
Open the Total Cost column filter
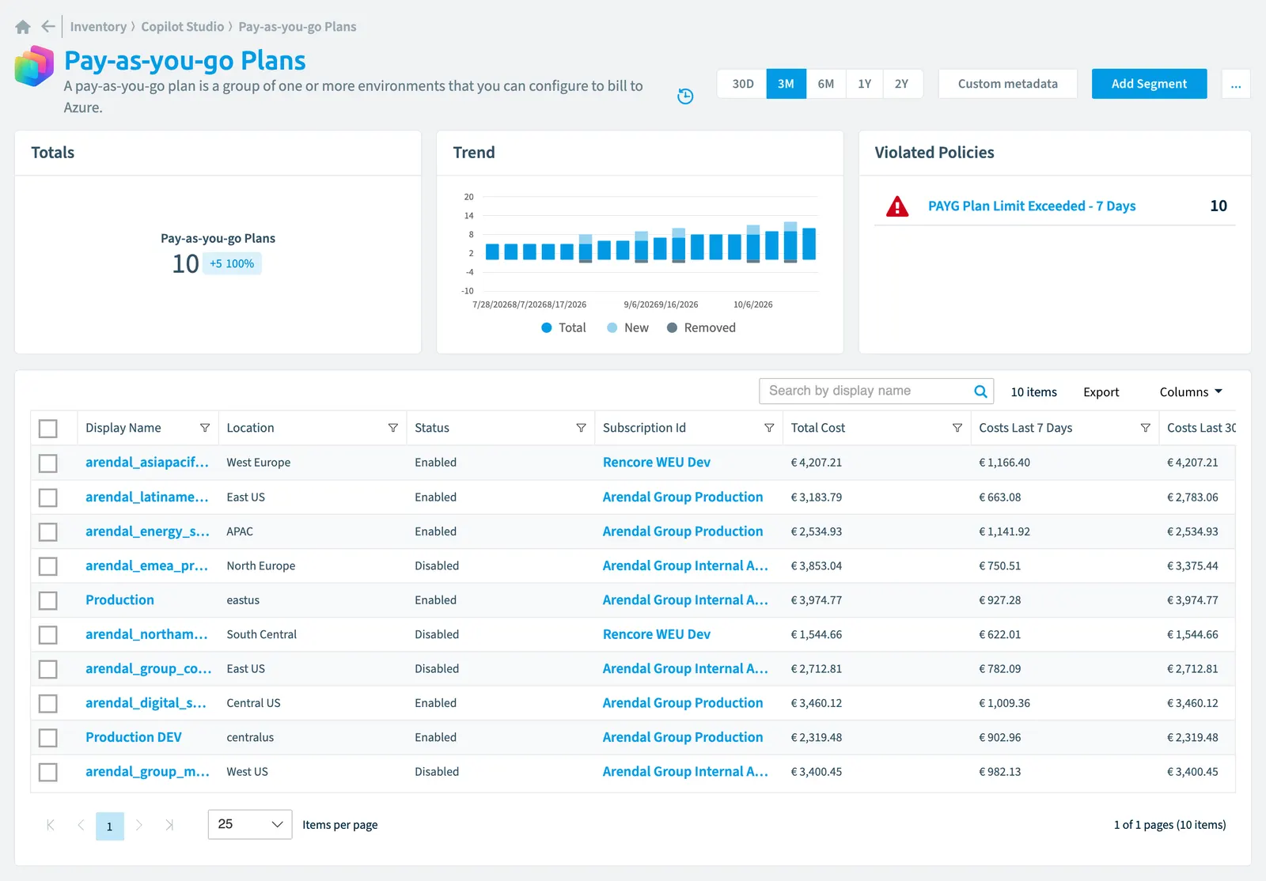pyautogui.click(x=957, y=428)
